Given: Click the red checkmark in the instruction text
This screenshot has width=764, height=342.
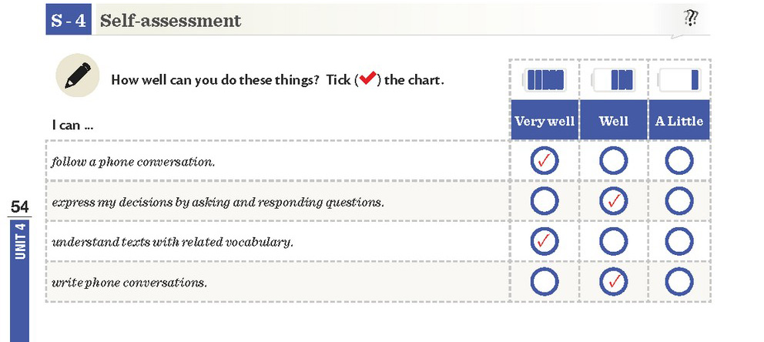Looking at the screenshot, I should pos(367,78).
